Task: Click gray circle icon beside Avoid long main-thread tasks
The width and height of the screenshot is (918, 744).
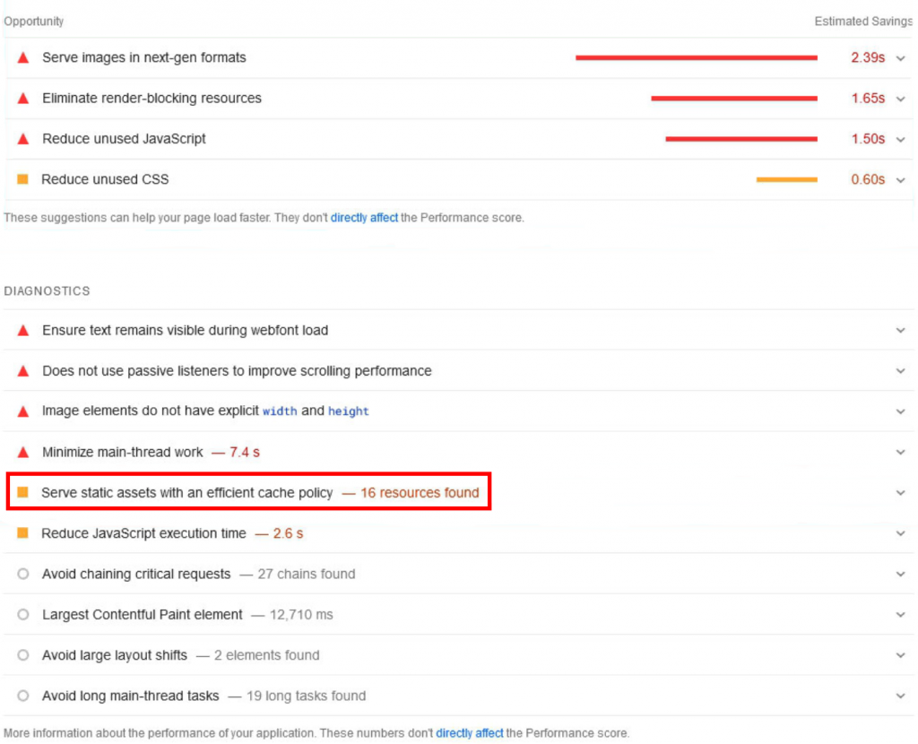Action: (23, 696)
